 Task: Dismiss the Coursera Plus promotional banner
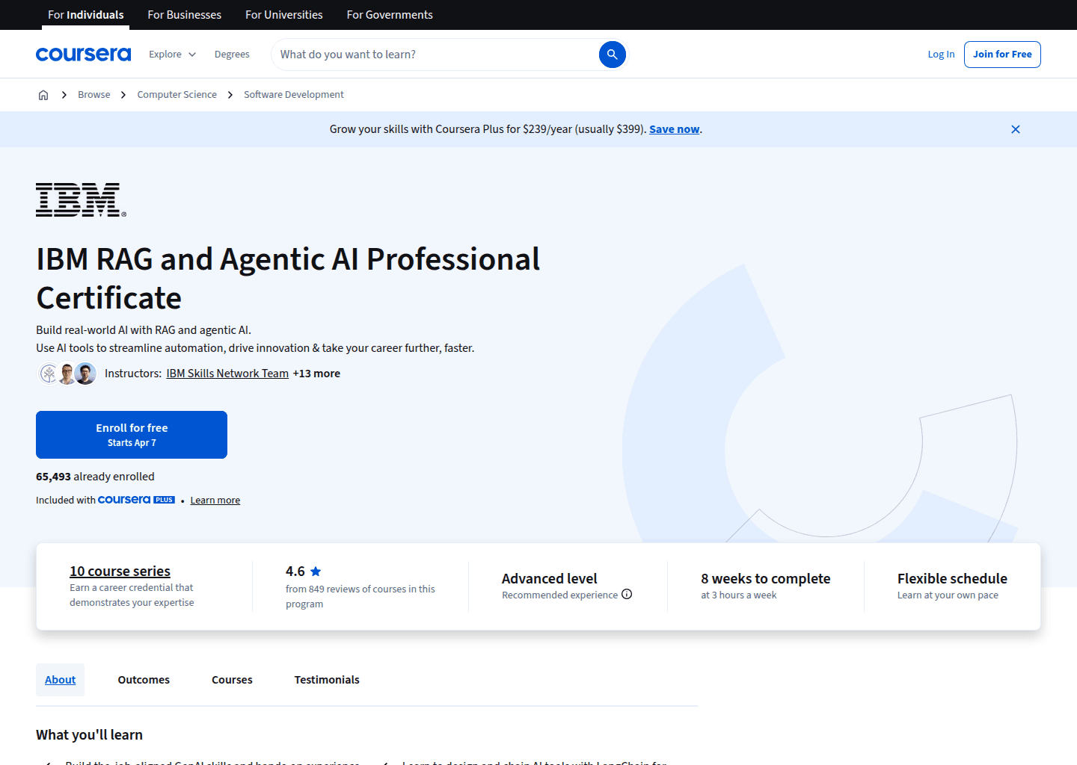click(x=1015, y=128)
